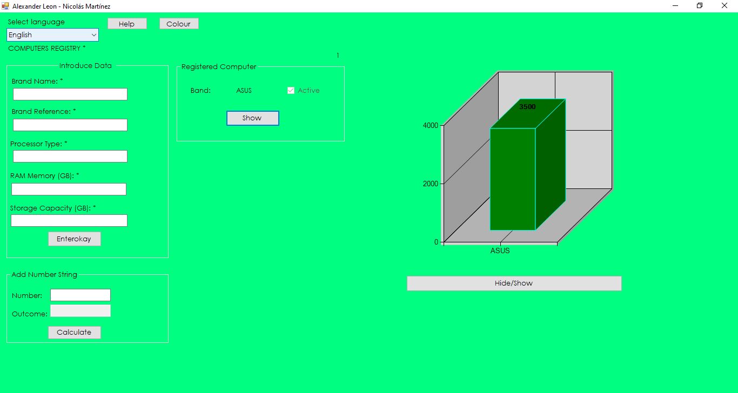Click the COMPUTERS REGISTRY label
The width and height of the screenshot is (738, 393).
pyautogui.click(x=47, y=49)
